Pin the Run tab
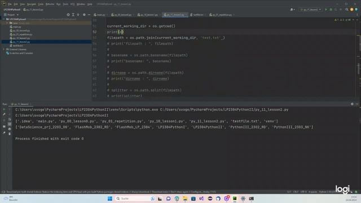361x203 pixels. click(4, 133)
